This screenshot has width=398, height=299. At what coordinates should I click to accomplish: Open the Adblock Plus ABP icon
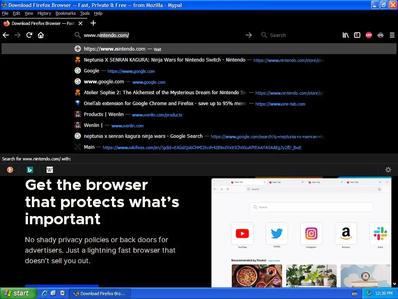tap(369, 35)
